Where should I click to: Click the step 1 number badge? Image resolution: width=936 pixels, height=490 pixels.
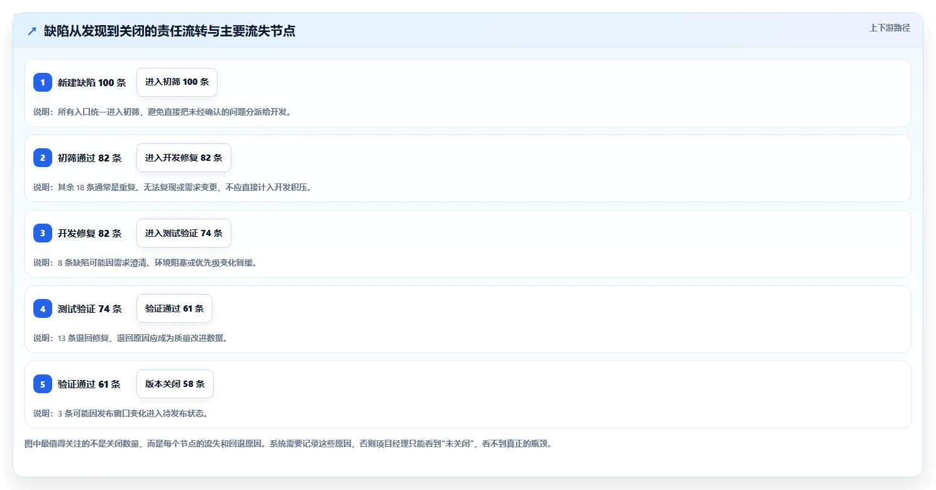click(43, 82)
